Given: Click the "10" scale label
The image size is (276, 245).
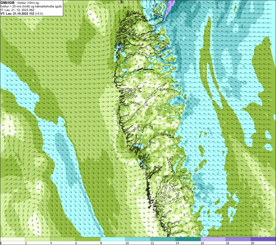Looking at the screenshot, I should pos(127,243).
